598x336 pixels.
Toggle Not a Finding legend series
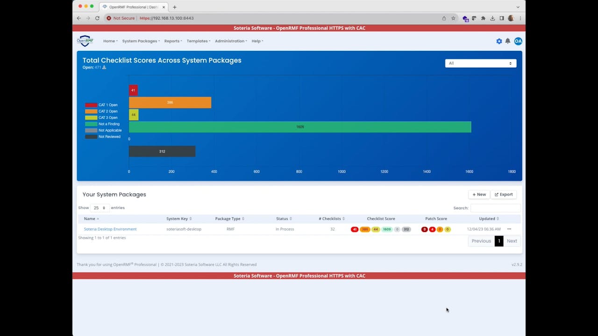coord(103,124)
